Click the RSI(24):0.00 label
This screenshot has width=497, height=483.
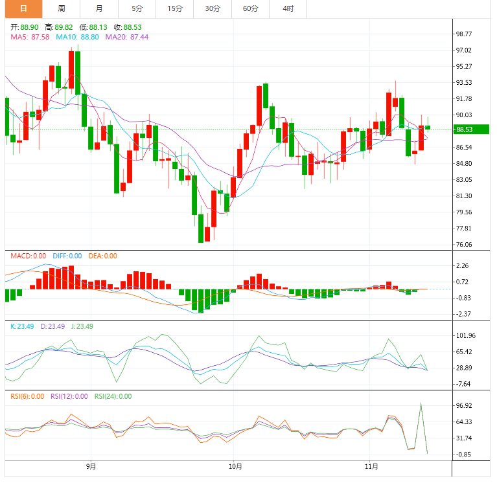113,396
